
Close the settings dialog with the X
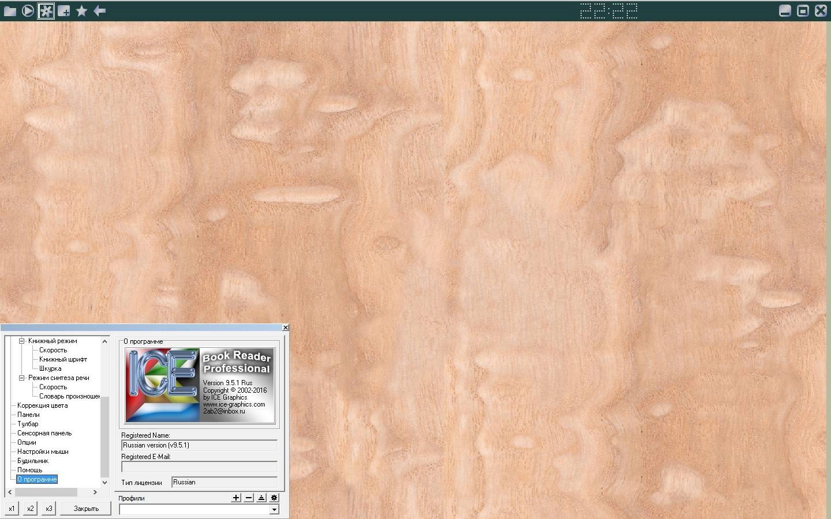pyautogui.click(x=285, y=328)
